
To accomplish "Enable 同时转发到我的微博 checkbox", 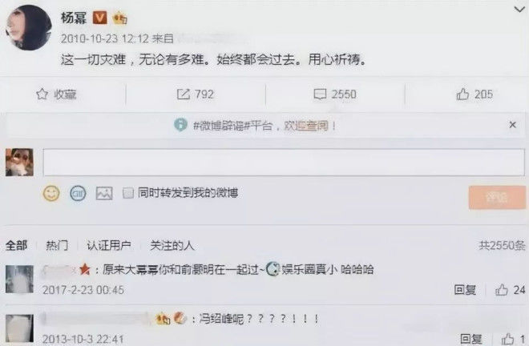I will coord(128,193).
